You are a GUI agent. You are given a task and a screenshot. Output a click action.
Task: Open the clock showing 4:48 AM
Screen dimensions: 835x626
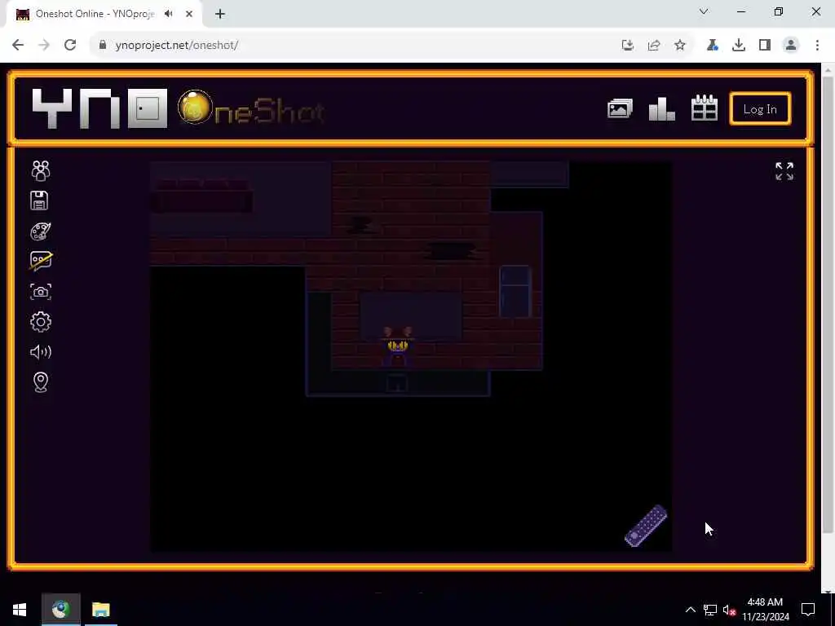(x=765, y=610)
